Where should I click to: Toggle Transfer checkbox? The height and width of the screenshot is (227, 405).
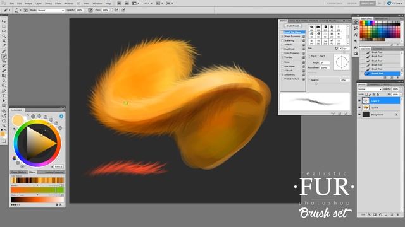click(x=282, y=57)
